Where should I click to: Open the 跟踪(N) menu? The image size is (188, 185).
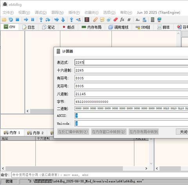pyautogui.click(x=58, y=13)
